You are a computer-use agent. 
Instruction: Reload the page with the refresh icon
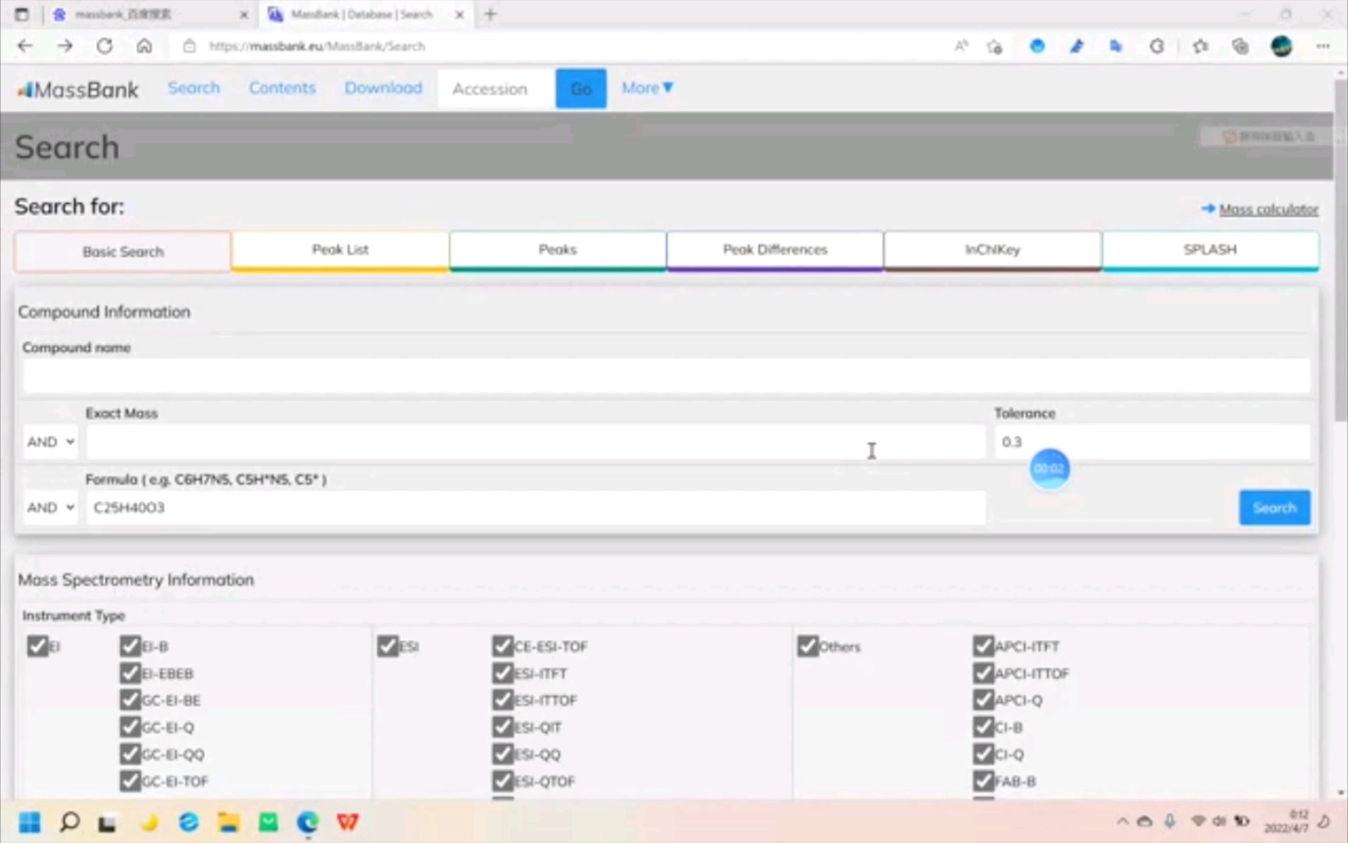pos(104,46)
